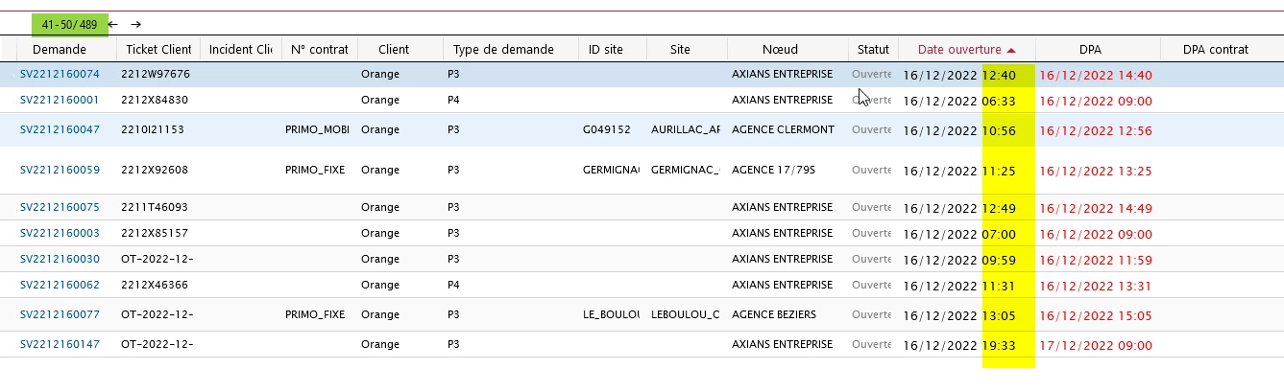Image resolution: width=1284 pixels, height=392 pixels.
Task: Sort by DPA column header
Action: (x=1090, y=50)
